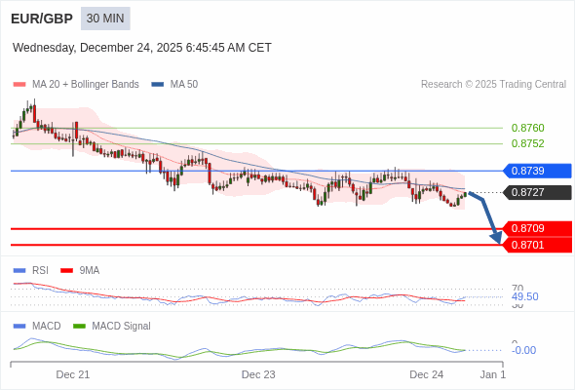The height and width of the screenshot is (390, 575).
Task: Click the 0.8760 resistance level label
Action: click(x=527, y=128)
